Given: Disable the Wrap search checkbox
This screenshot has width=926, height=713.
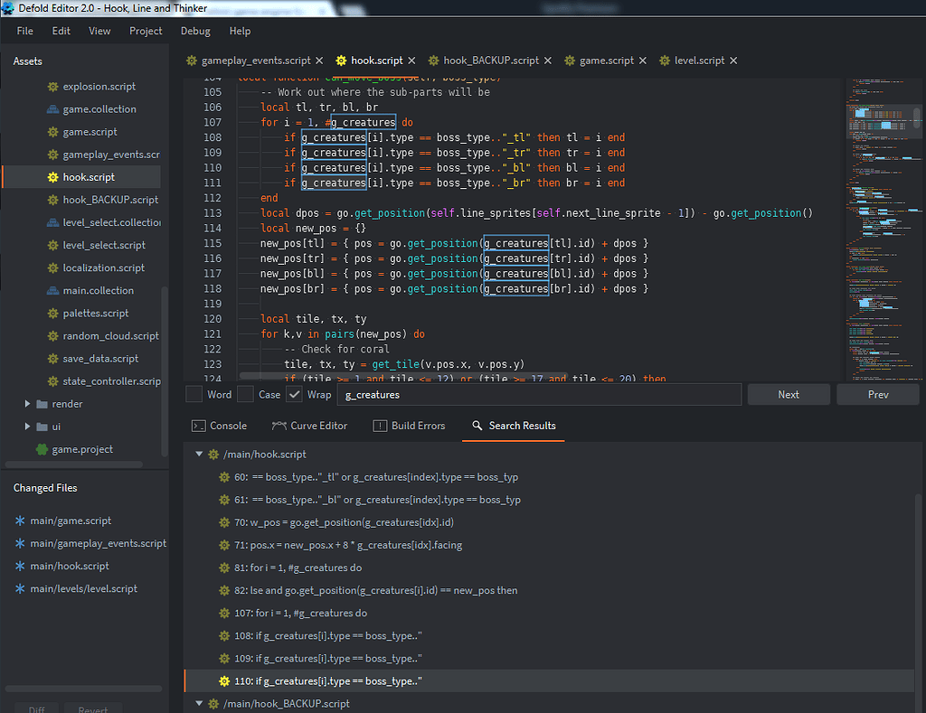Looking at the screenshot, I should (x=295, y=394).
